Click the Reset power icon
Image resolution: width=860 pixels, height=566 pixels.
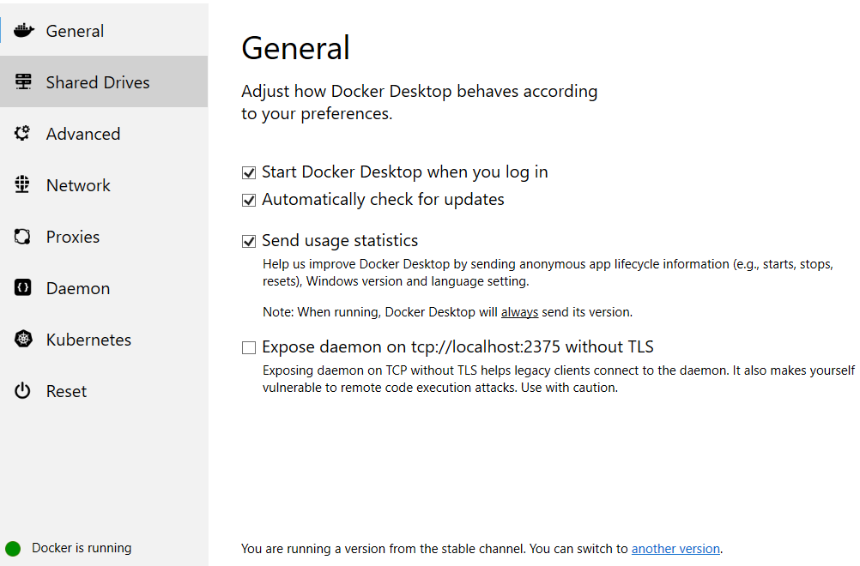(x=22, y=391)
